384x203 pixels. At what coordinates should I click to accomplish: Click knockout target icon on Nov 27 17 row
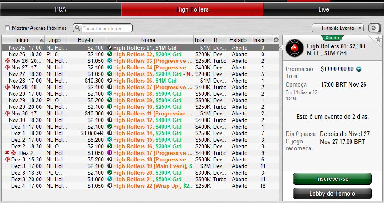[7, 67]
